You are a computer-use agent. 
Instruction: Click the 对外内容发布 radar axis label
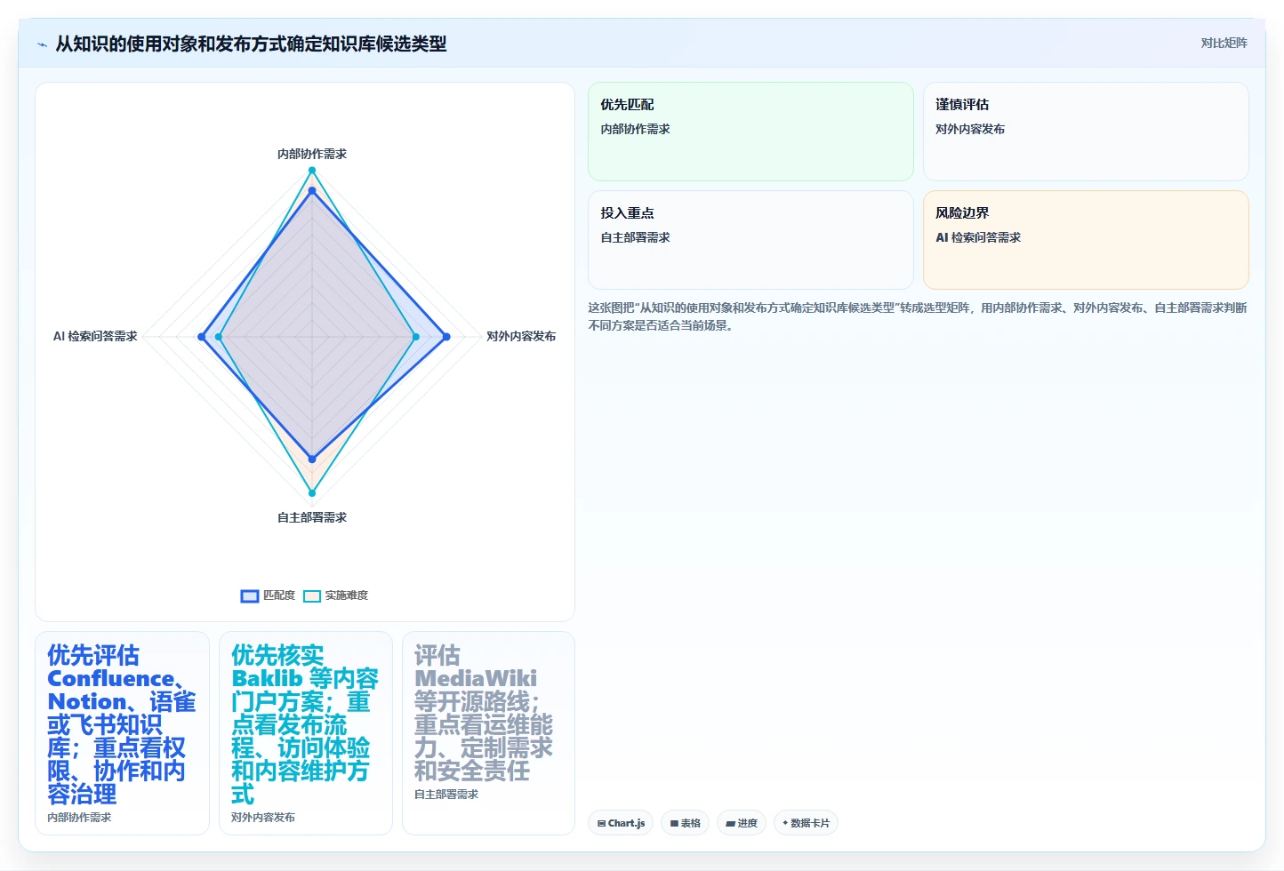521,336
